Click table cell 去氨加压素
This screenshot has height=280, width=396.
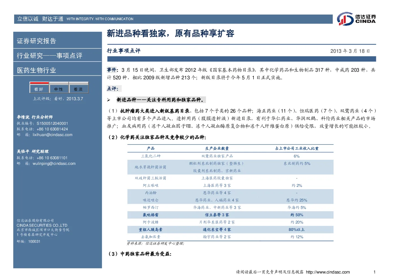click(x=151, y=237)
